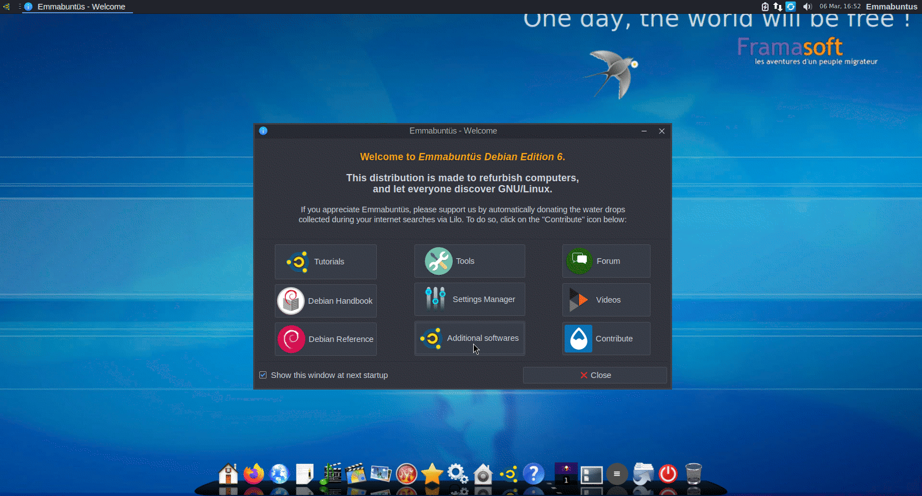This screenshot has height=496, width=922.
Task: Launch the Videos button
Action: click(x=606, y=300)
